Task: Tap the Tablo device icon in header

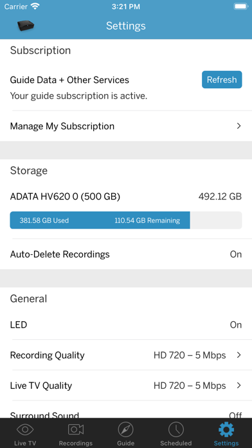Action: pos(26,26)
